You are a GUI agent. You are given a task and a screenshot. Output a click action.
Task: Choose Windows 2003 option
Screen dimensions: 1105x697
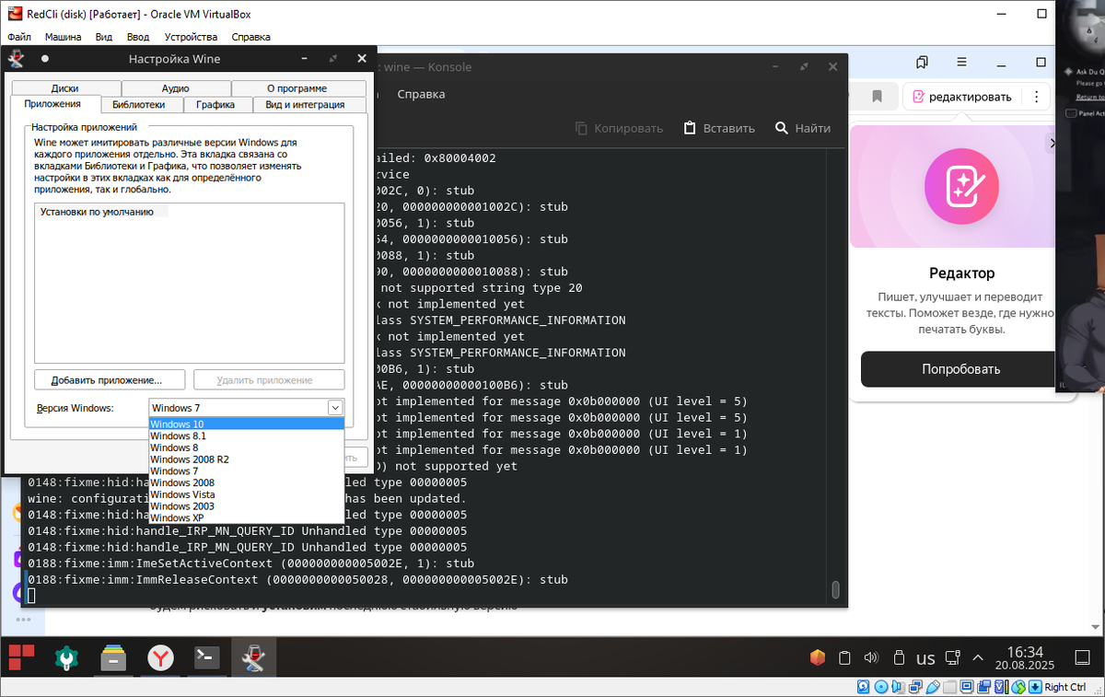pyautogui.click(x=247, y=505)
